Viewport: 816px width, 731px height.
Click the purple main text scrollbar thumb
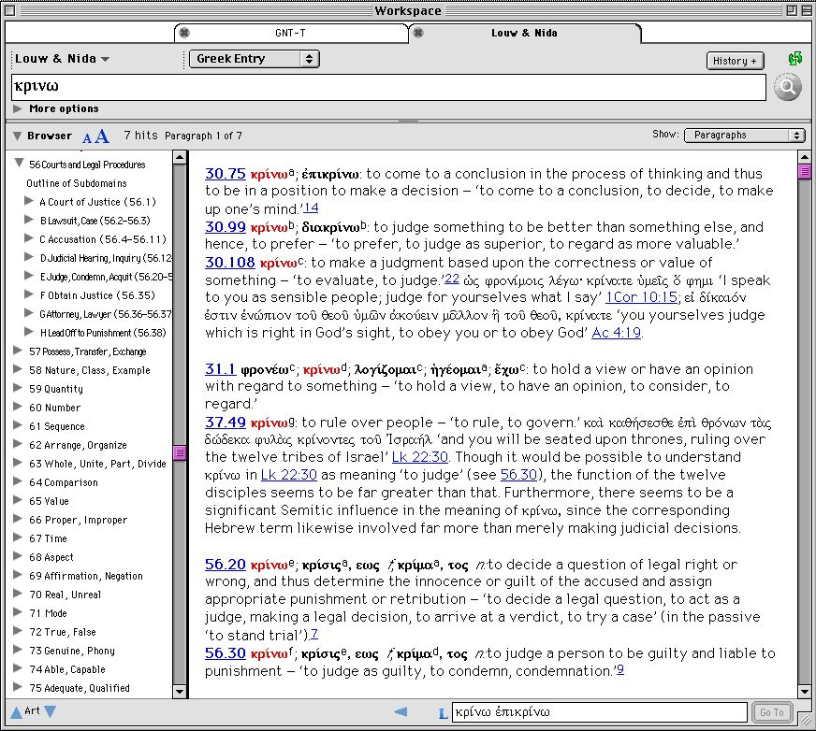[804, 172]
